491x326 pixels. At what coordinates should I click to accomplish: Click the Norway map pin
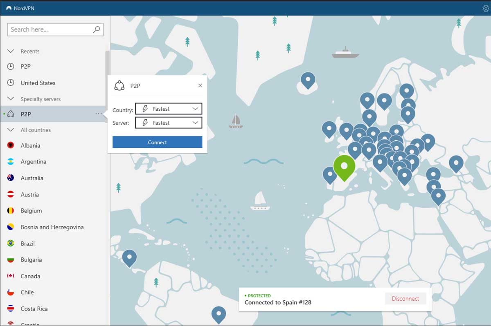pos(367,100)
